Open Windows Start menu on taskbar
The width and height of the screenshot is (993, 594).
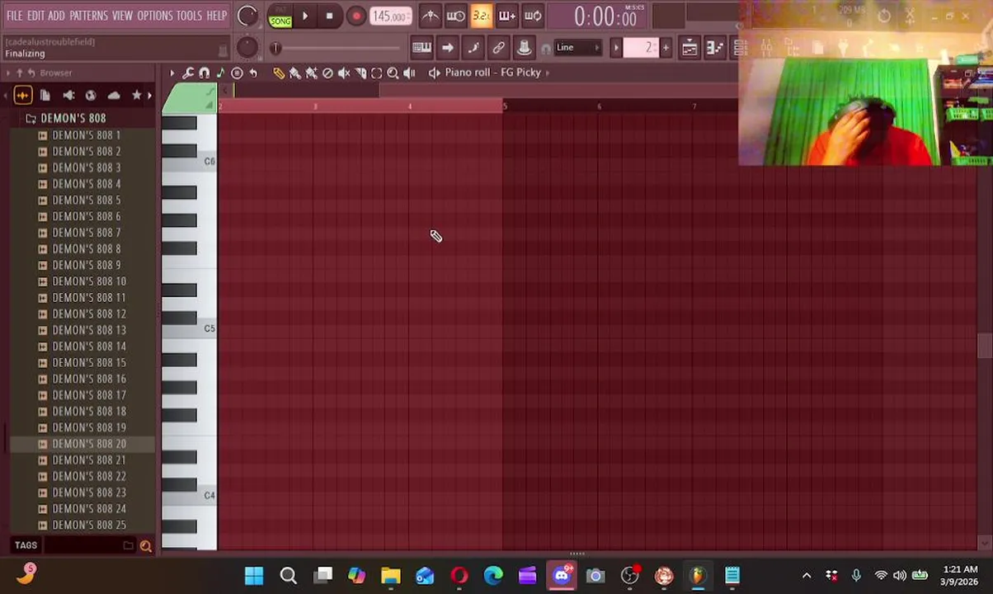pos(253,576)
